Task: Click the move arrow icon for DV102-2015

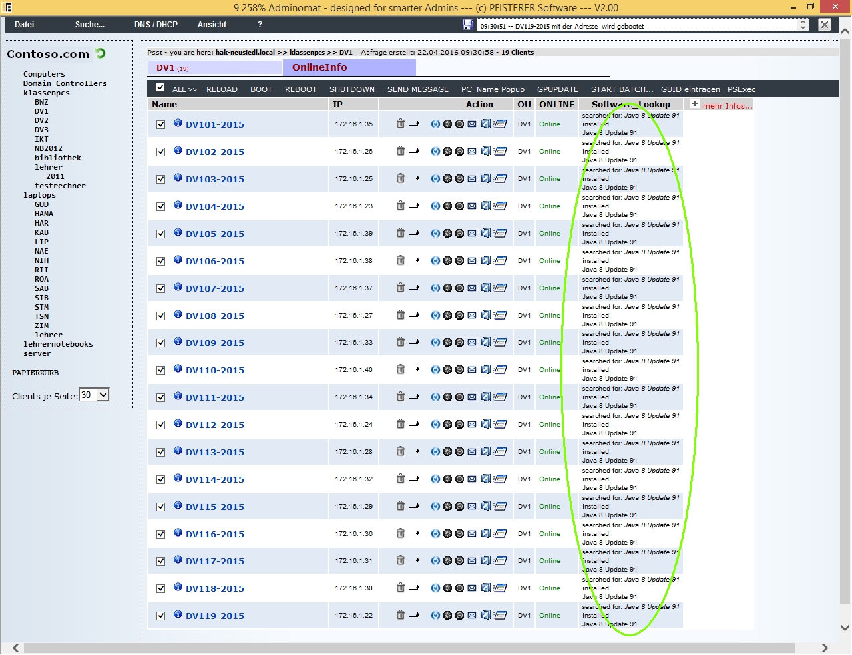Action: tap(414, 151)
